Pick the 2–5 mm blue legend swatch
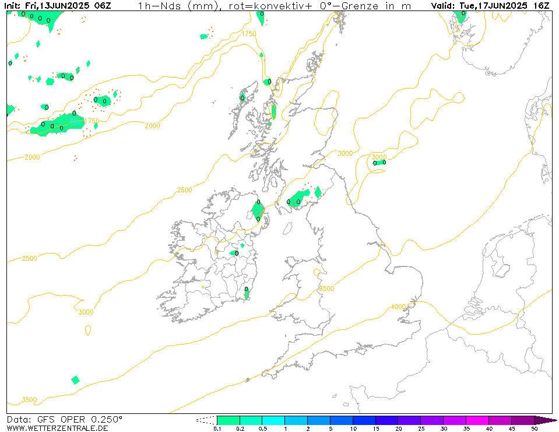This screenshot has width=559, height=432. pyautogui.click(x=319, y=420)
